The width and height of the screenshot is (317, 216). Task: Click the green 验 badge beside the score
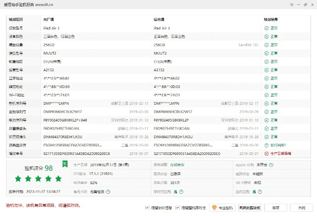pos(65,164)
